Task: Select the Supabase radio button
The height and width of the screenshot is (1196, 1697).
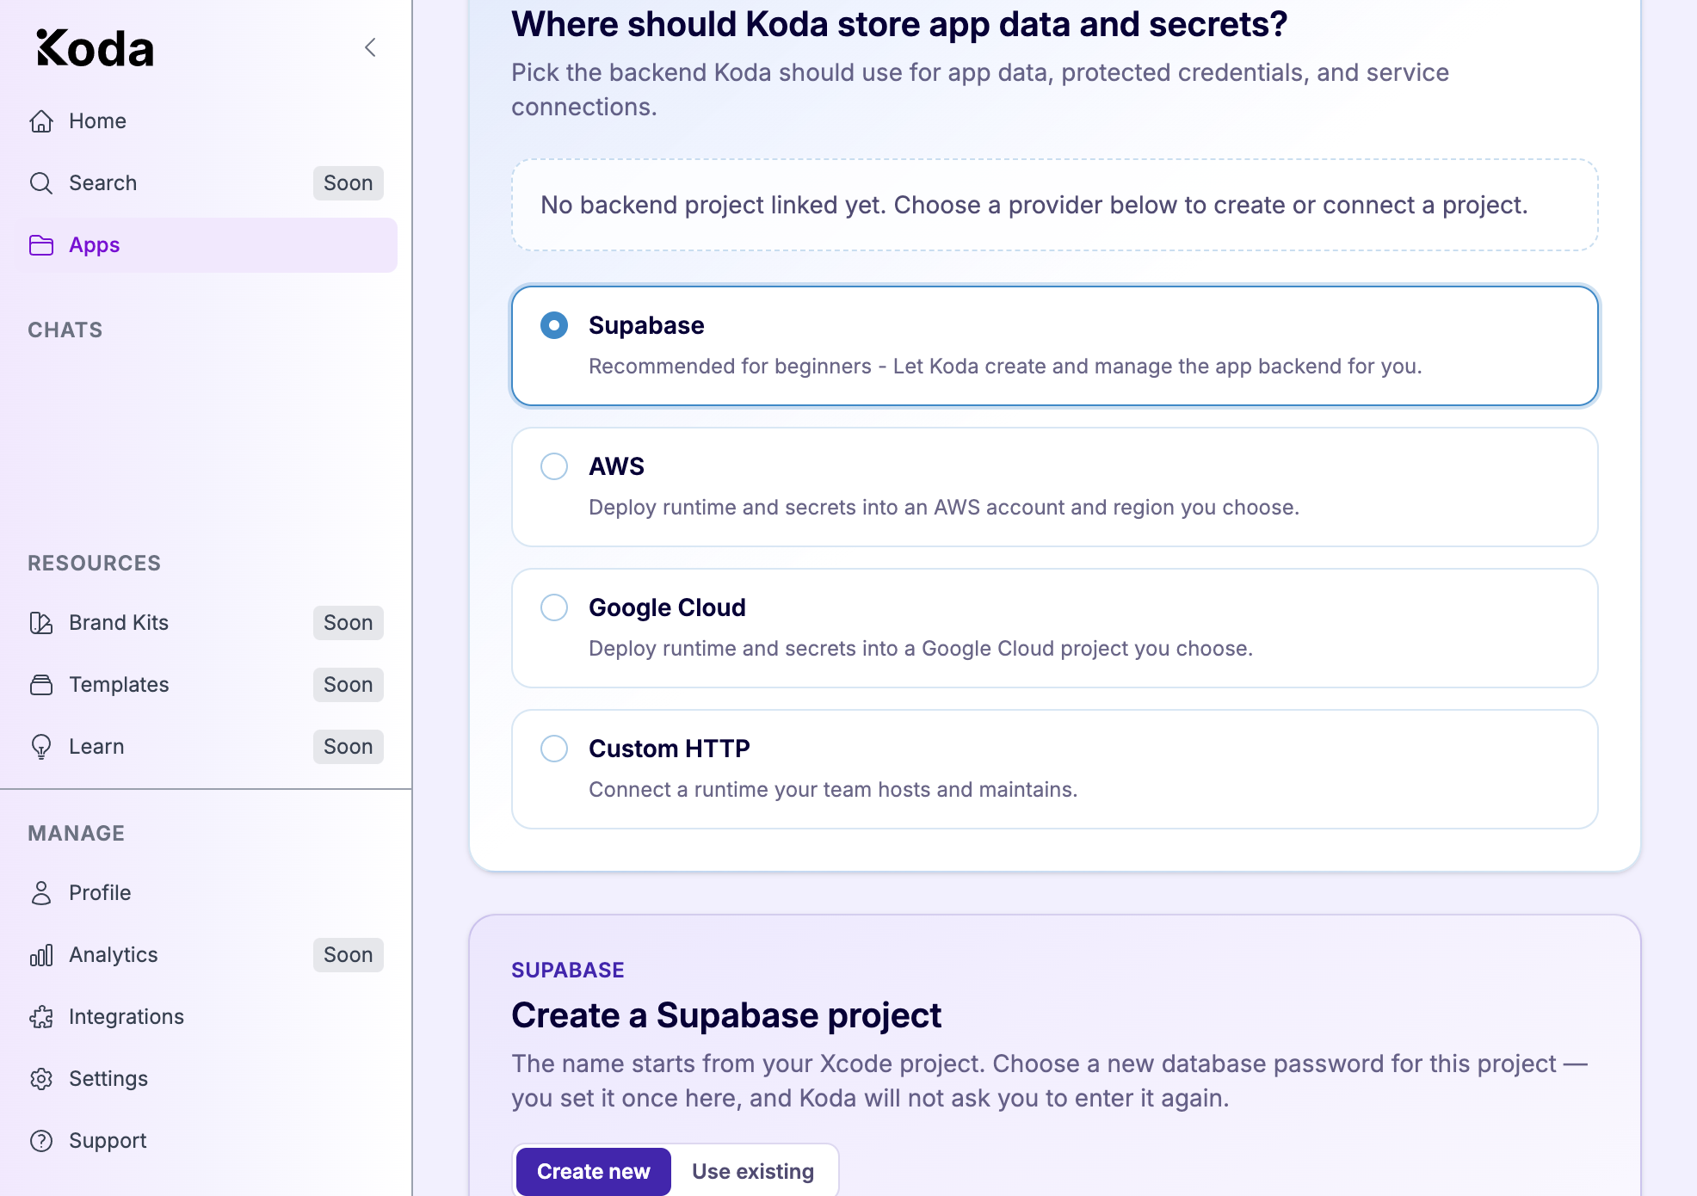Action: point(554,325)
